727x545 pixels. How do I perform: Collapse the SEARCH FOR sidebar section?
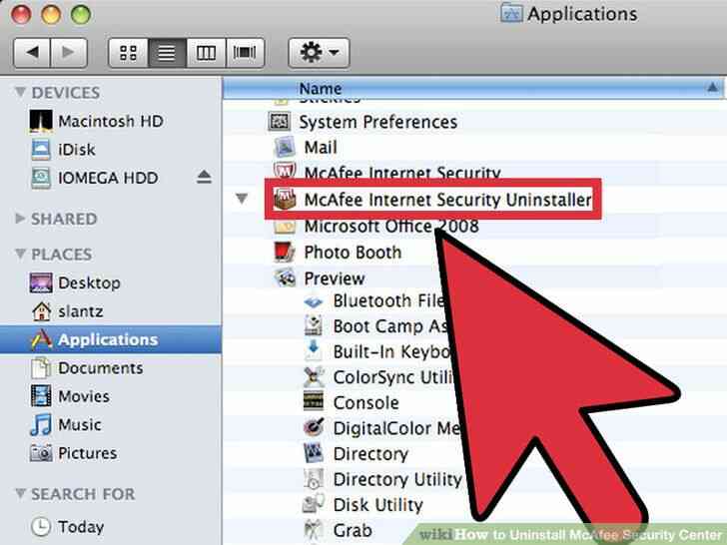(20, 493)
